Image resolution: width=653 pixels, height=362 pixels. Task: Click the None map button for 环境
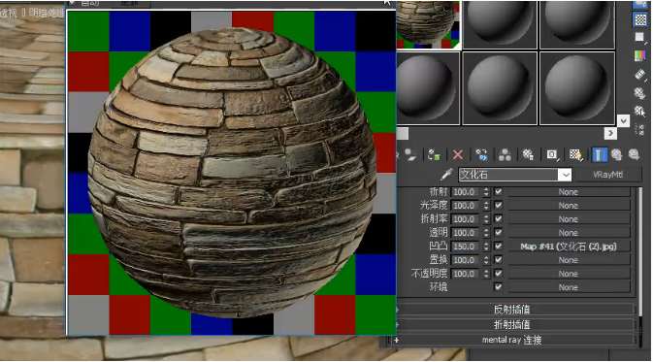point(569,287)
